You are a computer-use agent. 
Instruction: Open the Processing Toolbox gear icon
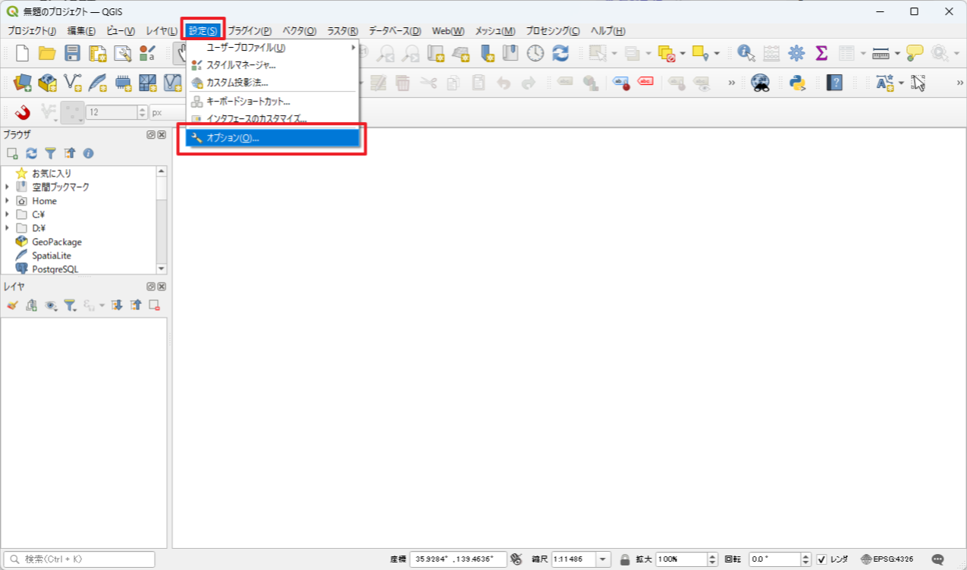click(796, 53)
